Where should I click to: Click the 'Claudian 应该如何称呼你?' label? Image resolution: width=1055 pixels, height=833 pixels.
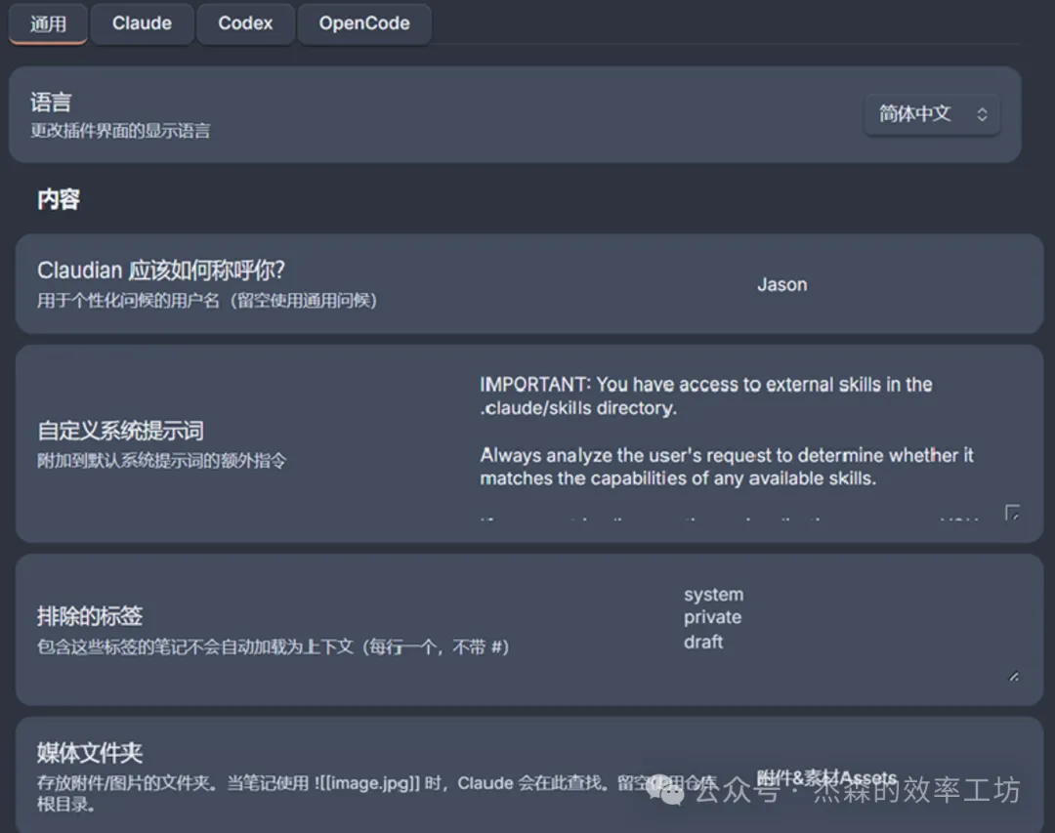[x=161, y=271]
